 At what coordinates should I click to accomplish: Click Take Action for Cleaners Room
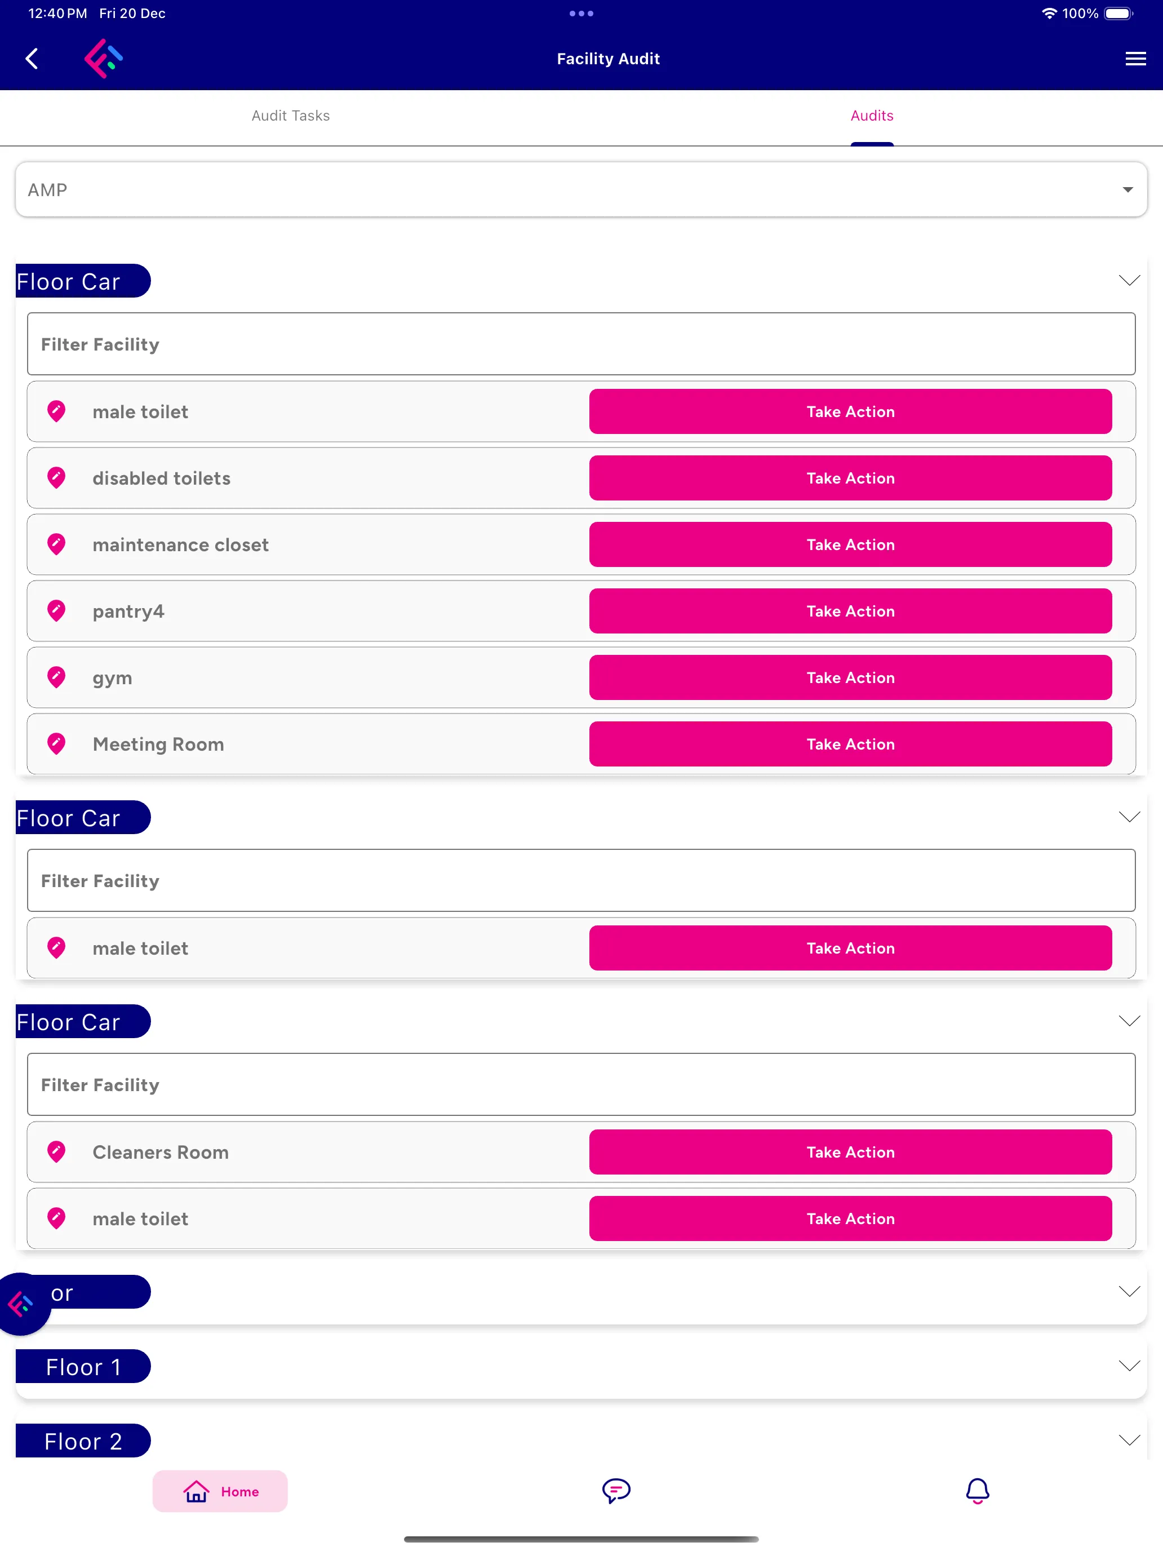pos(851,1151)
